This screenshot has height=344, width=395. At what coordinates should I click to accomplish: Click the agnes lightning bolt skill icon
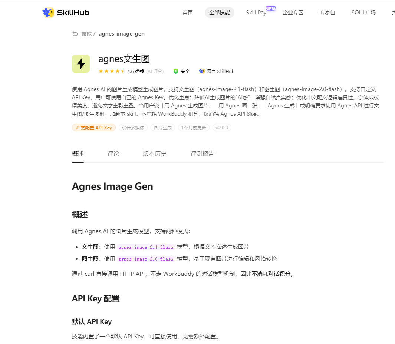point(81,64)
